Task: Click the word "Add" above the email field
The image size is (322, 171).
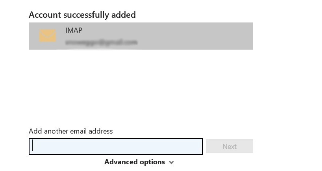Action: (35, 131)
